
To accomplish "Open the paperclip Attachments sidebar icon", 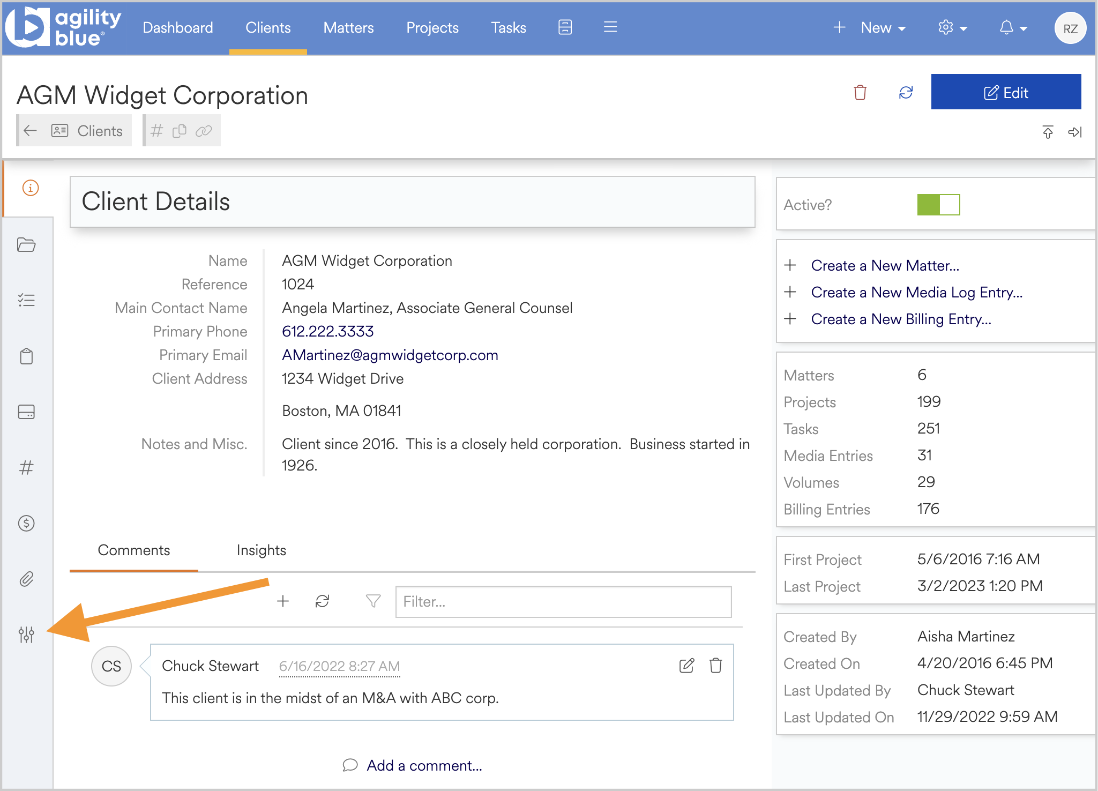I will 26,579.
